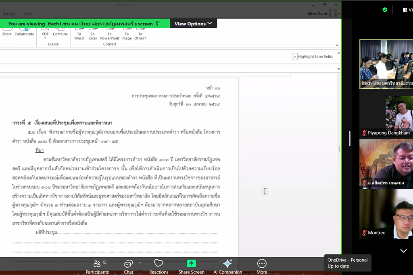Open the Reactions menu

coord(159,266)
